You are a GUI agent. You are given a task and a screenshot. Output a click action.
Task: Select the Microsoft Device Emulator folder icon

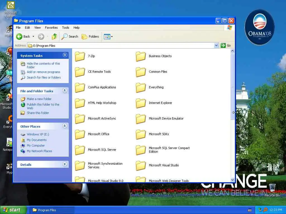click(141, 119)
